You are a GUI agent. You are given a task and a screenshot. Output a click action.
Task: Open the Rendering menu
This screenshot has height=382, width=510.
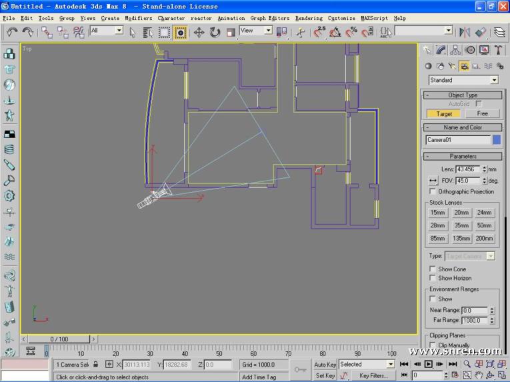[x=309, y=18]
